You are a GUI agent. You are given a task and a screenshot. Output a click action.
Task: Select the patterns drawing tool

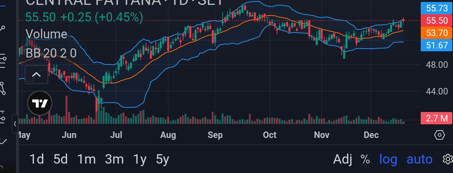[x=3, y=88]
